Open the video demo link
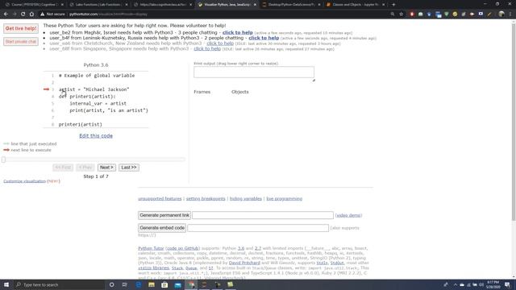 point(349,215)
